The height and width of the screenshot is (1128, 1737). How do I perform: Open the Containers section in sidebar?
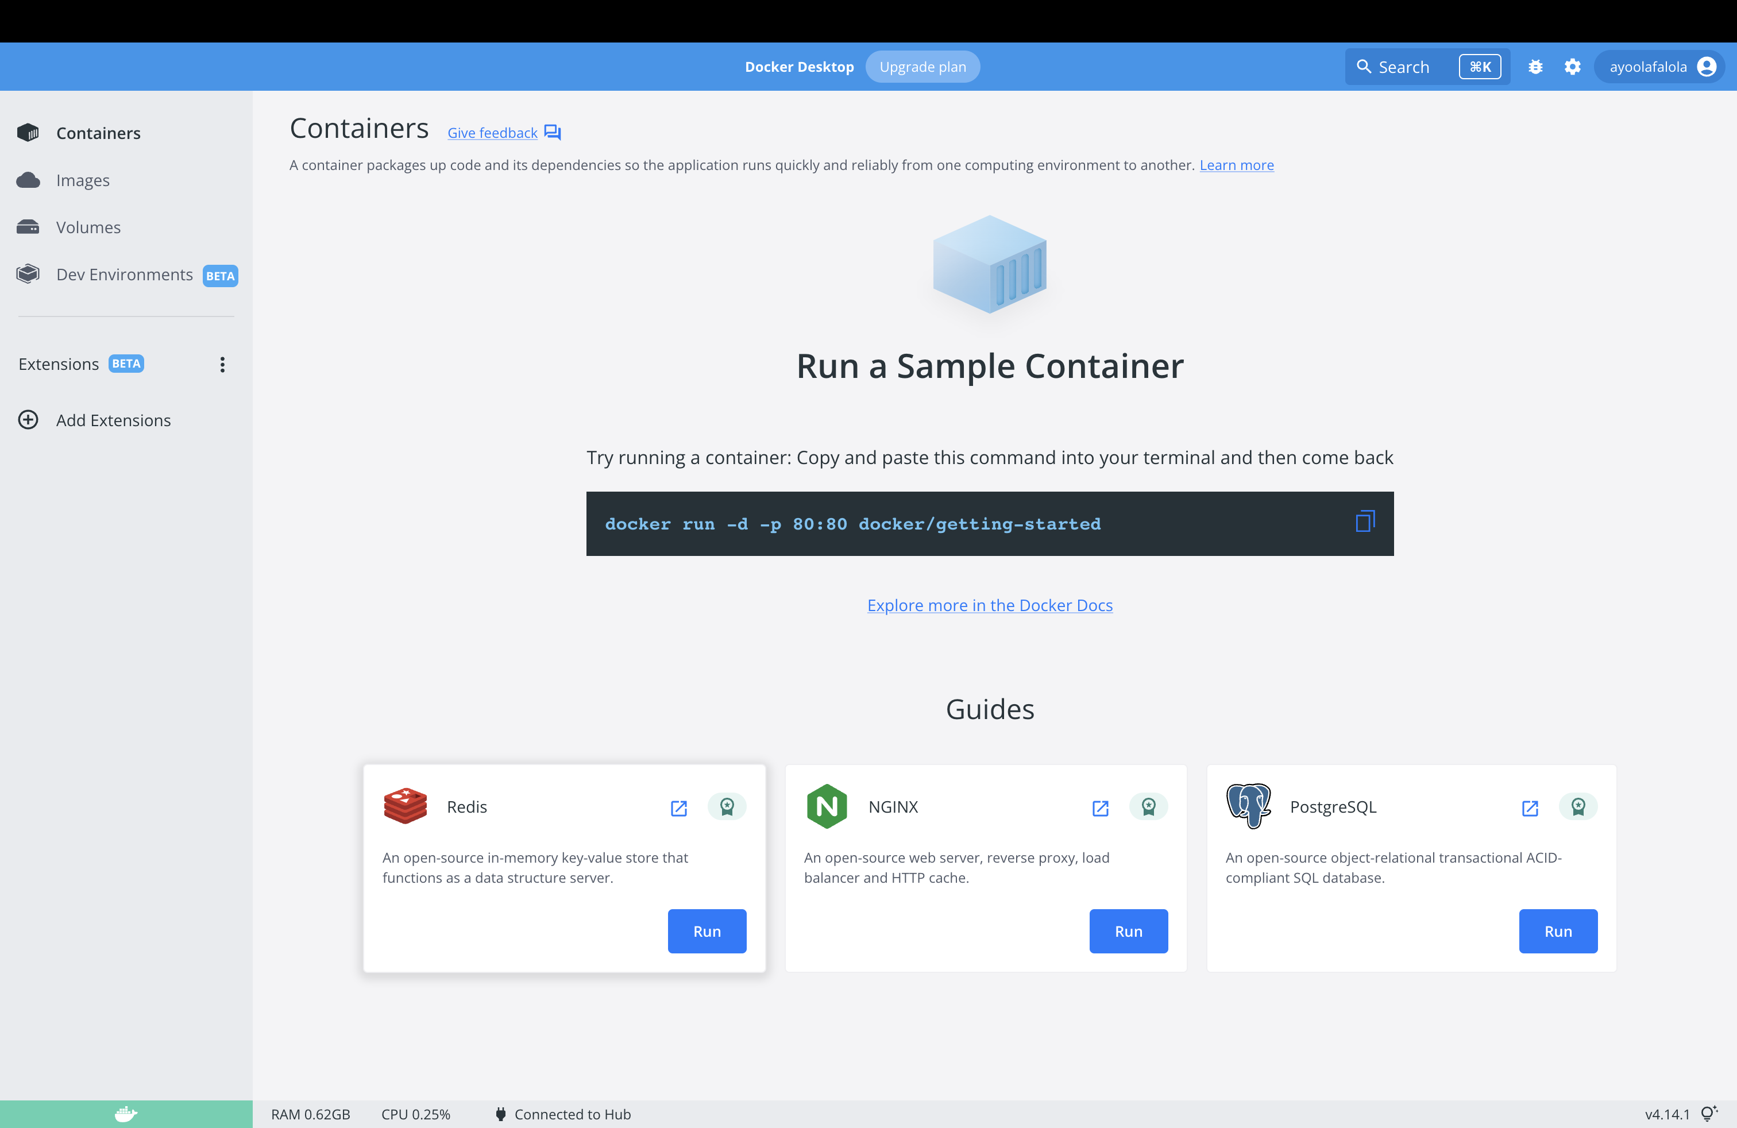point(99,133)
